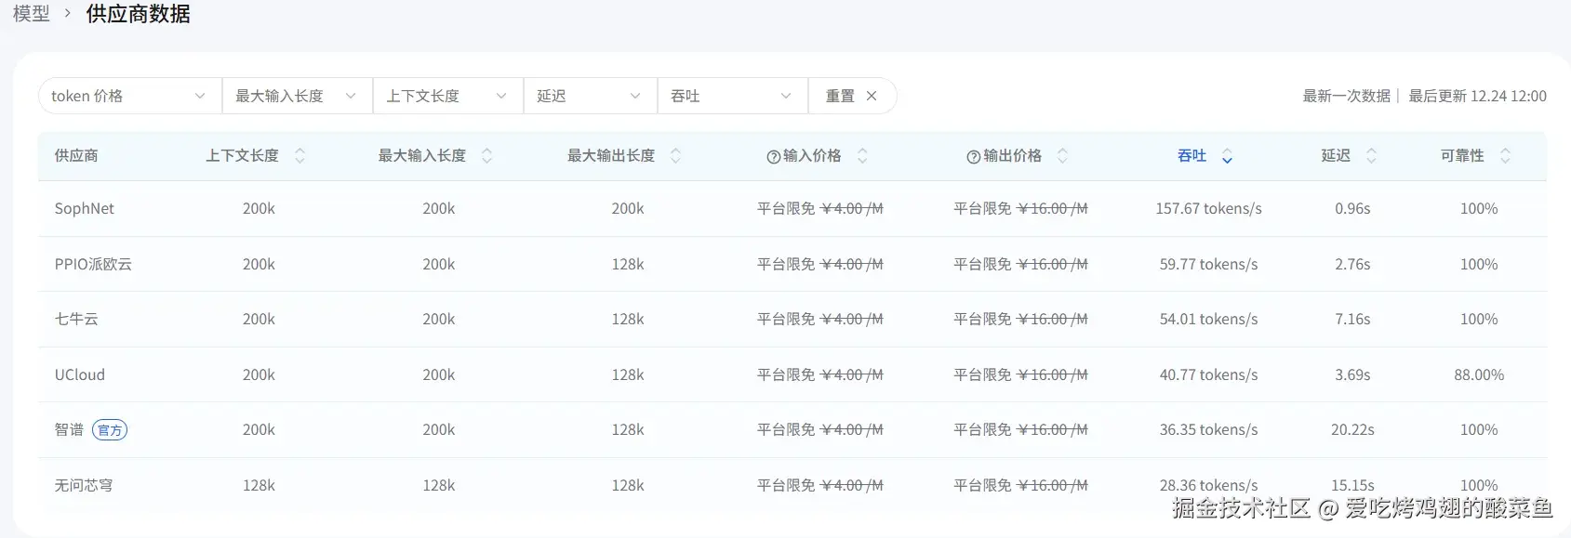This screenshot has height=538, width=1571.
Task: Sort by 最大输出长度 using arrow icon
Action: pyautogui.click(x=675, y=156)
